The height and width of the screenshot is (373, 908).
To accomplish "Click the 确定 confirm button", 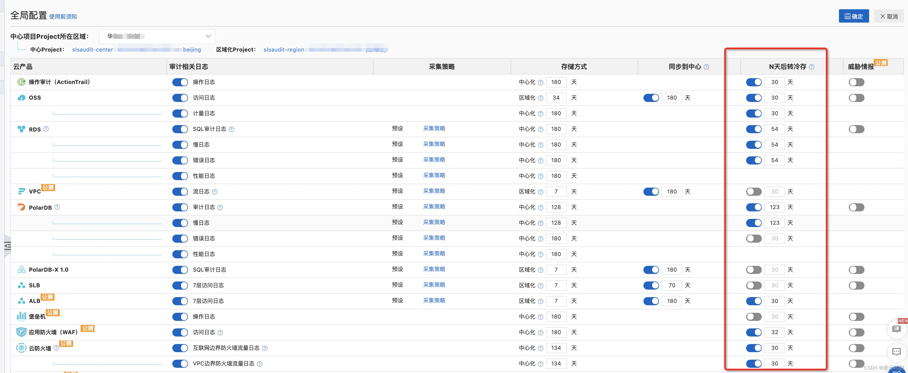I will 853,16.
